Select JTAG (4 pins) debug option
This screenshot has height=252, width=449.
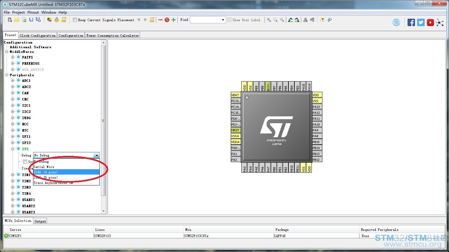tap(66, 172)
